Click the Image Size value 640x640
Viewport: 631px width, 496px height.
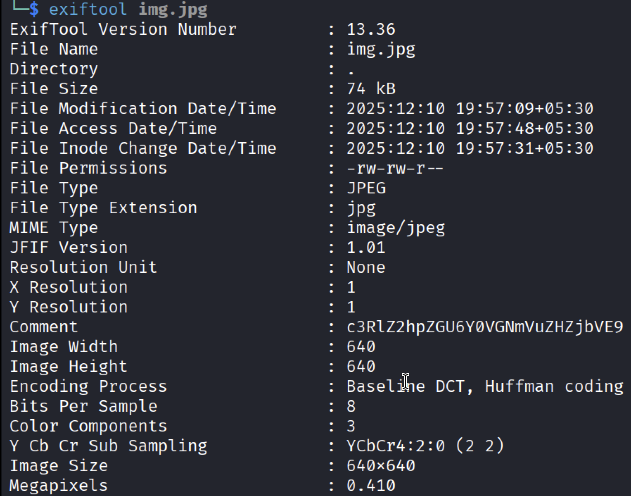pos(381,466)
